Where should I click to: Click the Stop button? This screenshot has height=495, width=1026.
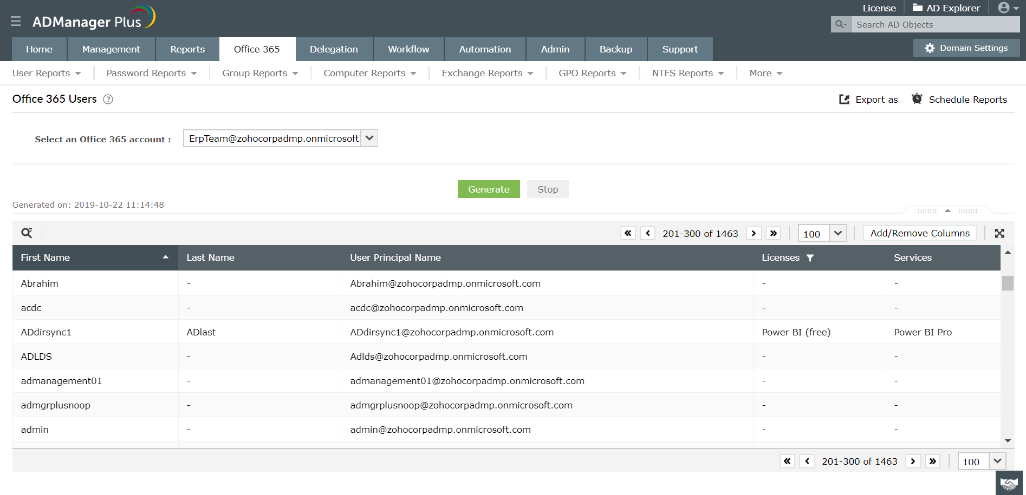pyautogui.click(x=548, y=189)
